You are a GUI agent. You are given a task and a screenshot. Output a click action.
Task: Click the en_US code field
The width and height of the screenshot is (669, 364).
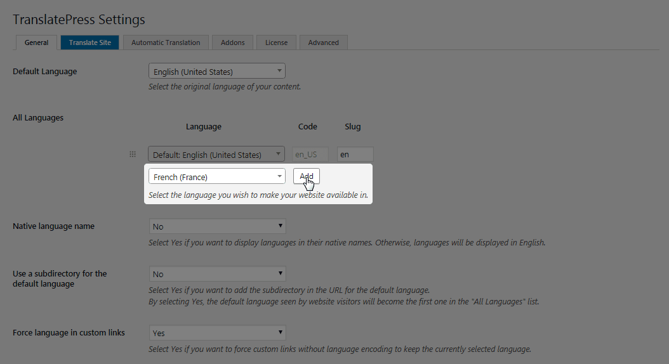(310, 155)
